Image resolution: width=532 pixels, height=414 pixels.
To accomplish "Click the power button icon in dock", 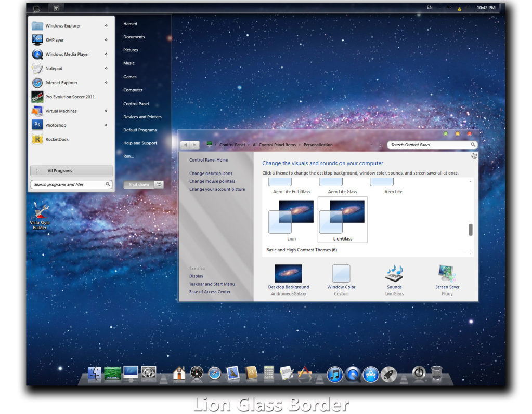I will pyautogui.click(x=419, y=372).
